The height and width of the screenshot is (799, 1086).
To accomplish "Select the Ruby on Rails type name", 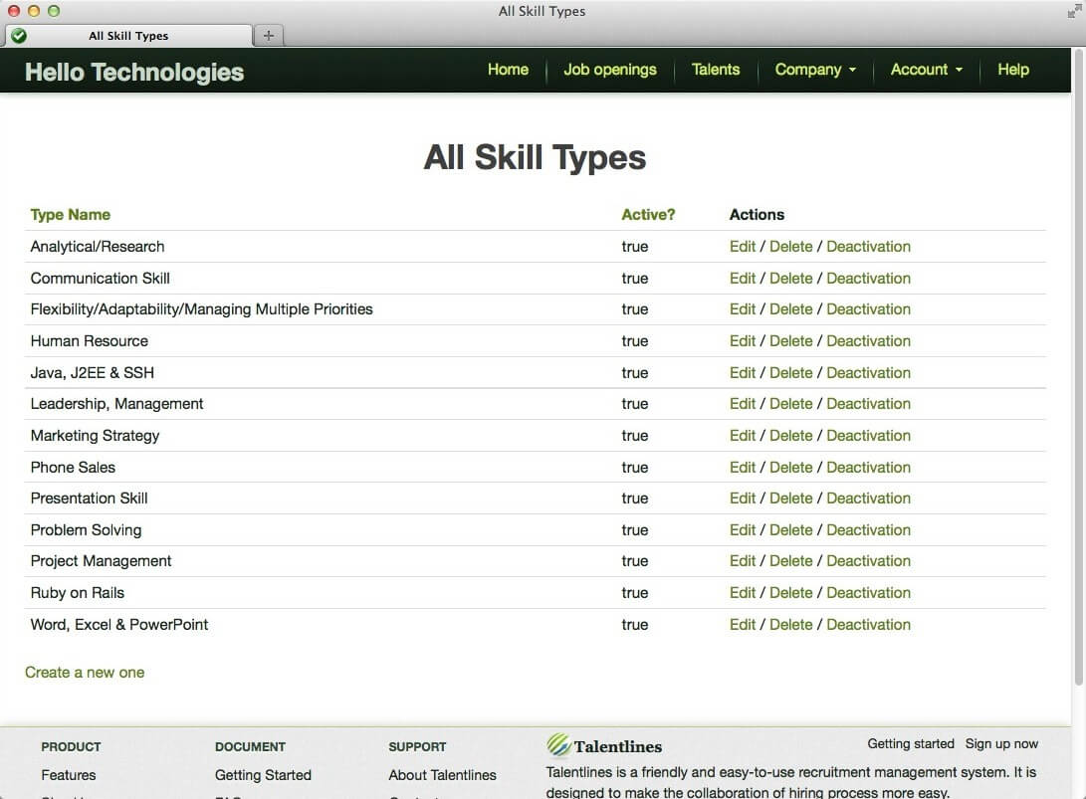I will point(78,593).
